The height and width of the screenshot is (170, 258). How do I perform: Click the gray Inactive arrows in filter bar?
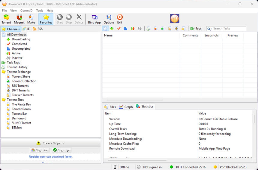(x=139, y=29)
